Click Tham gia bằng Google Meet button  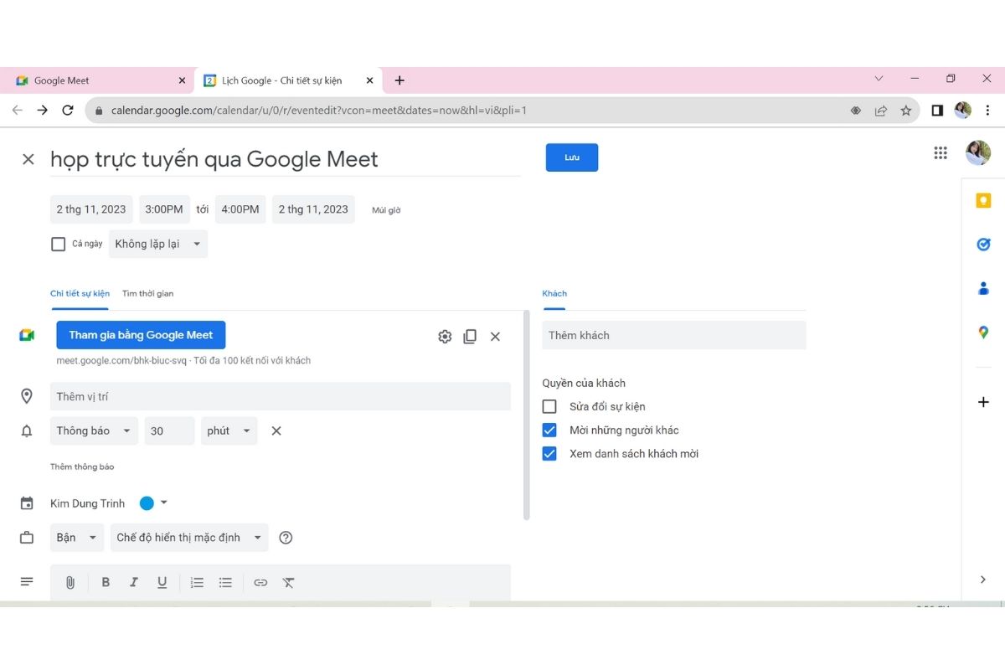click(141, 335)
